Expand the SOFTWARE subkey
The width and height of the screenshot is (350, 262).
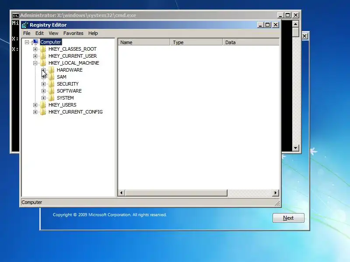click(43, 91)
